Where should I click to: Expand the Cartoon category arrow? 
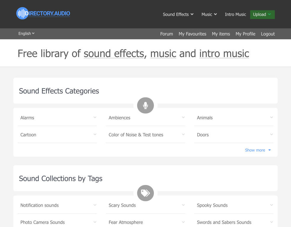point(95,134)
